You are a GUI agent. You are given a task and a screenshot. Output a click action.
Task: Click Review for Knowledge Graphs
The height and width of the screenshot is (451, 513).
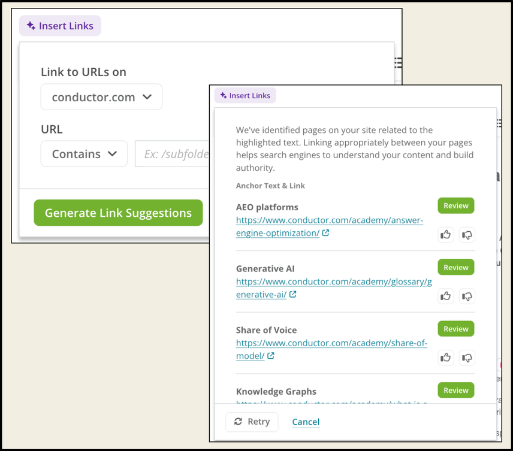(455, 390)
